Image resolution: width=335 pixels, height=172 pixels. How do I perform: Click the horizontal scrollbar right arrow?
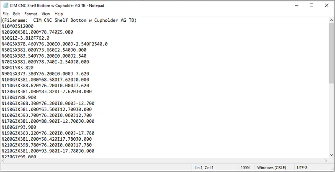point(326,160)
